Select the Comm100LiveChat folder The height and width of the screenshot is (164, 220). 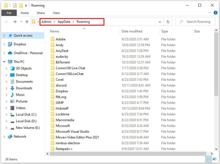[x=70, y=74]
